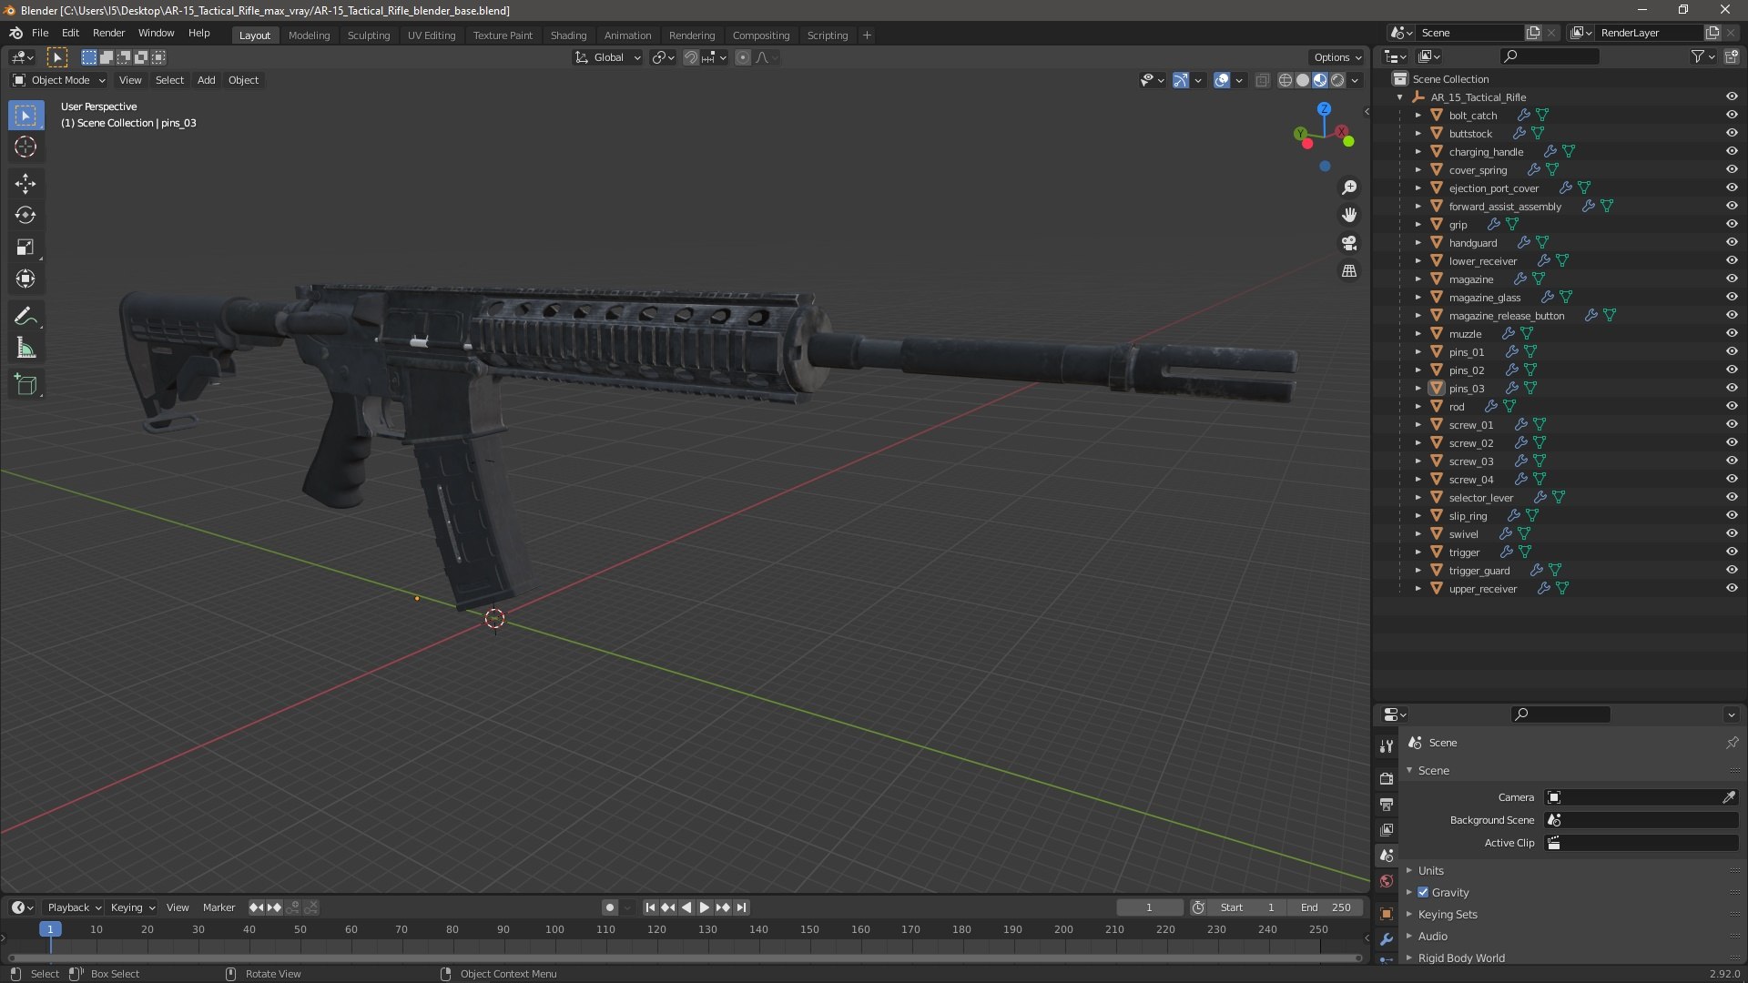The image size is (1748, 983).
Task: Hide bolt_catch using its eye icon
Action: click(1732, 116)
